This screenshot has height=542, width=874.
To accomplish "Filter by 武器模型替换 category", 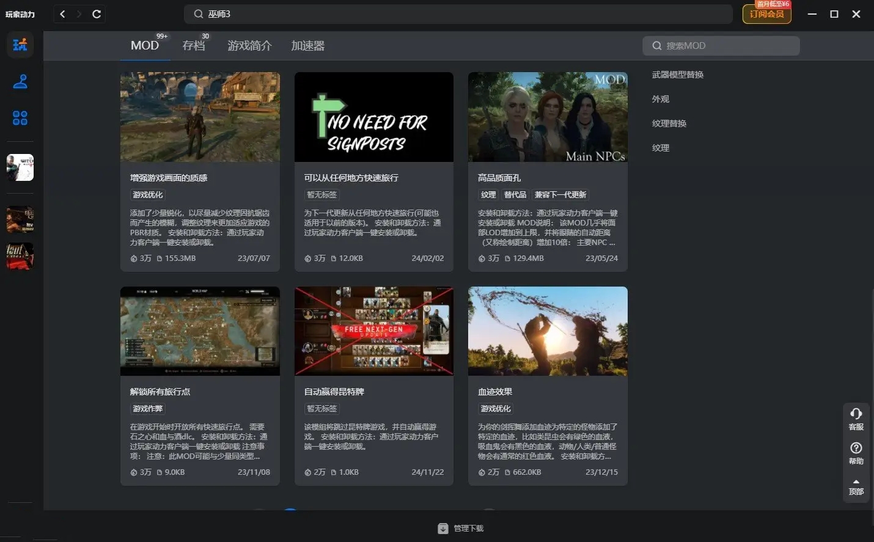I will (x=678, y=75).
